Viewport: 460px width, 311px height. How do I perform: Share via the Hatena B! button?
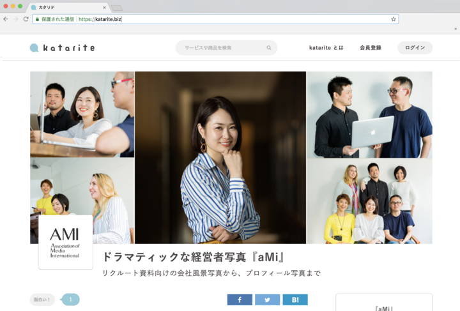pos(295,300)
